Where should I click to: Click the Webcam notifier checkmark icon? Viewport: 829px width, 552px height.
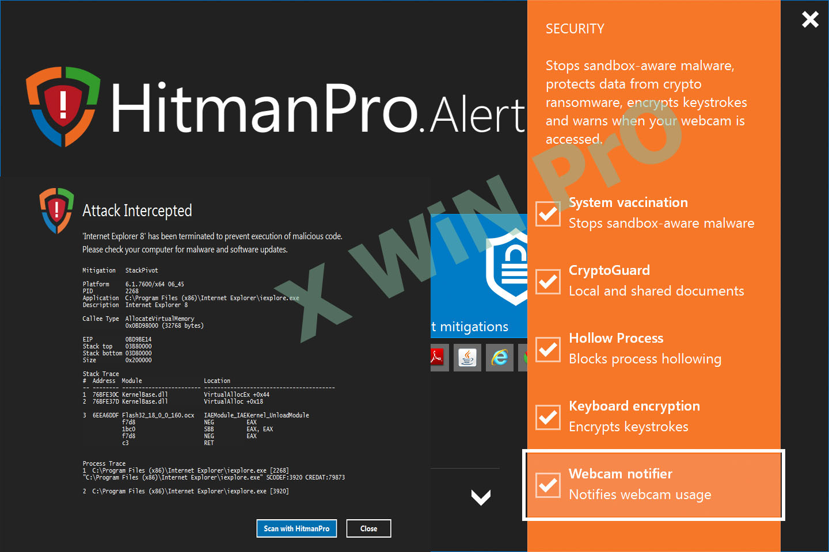[547, 485]
